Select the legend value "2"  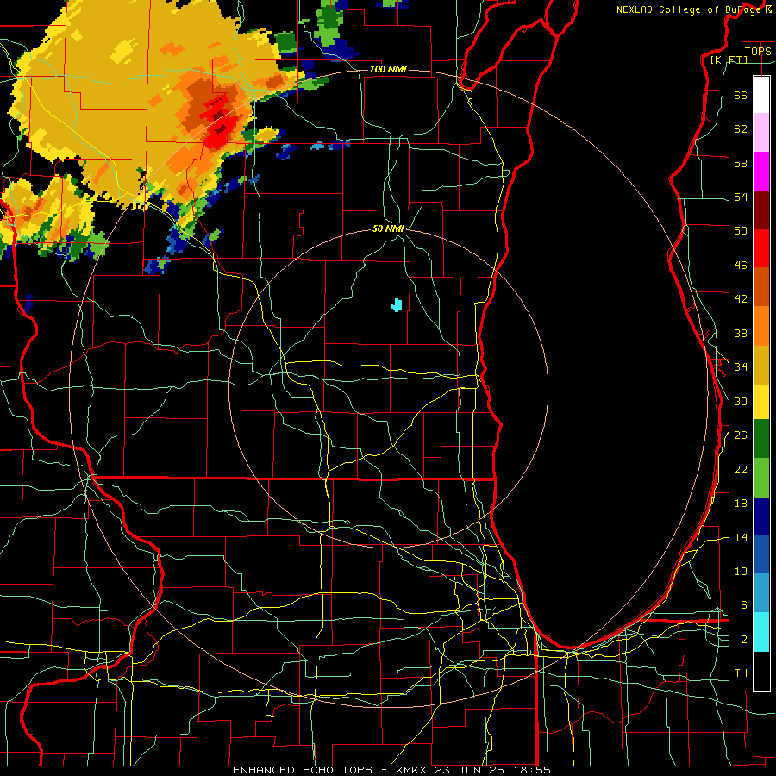[744, 640]
